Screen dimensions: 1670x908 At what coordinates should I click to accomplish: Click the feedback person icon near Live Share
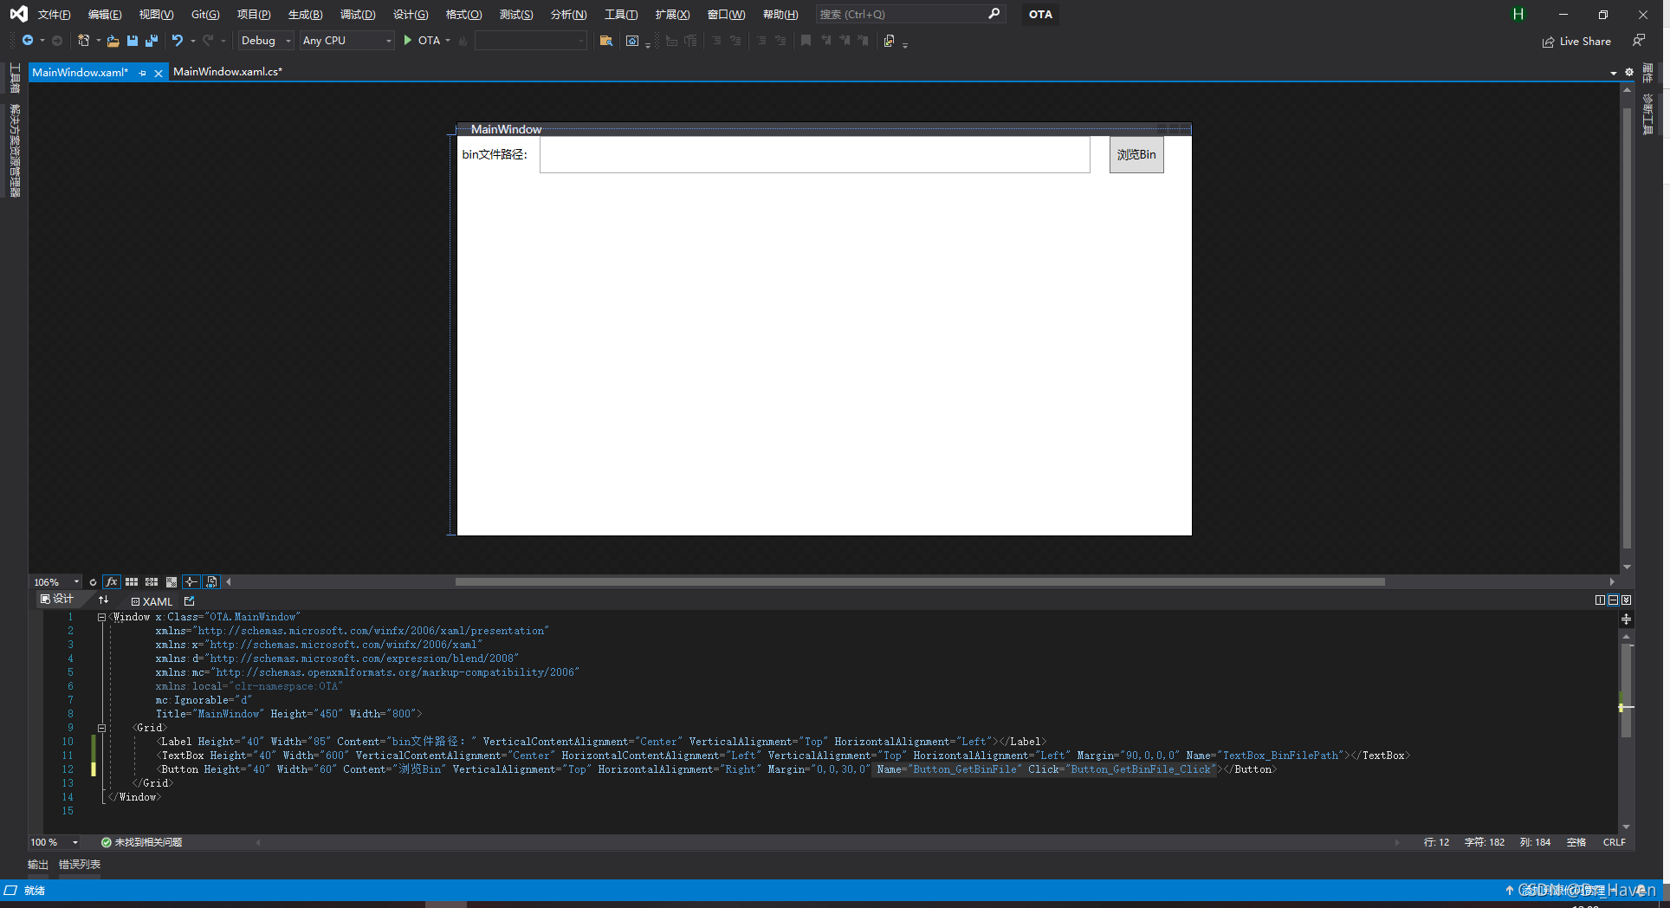coord(1638,41)
